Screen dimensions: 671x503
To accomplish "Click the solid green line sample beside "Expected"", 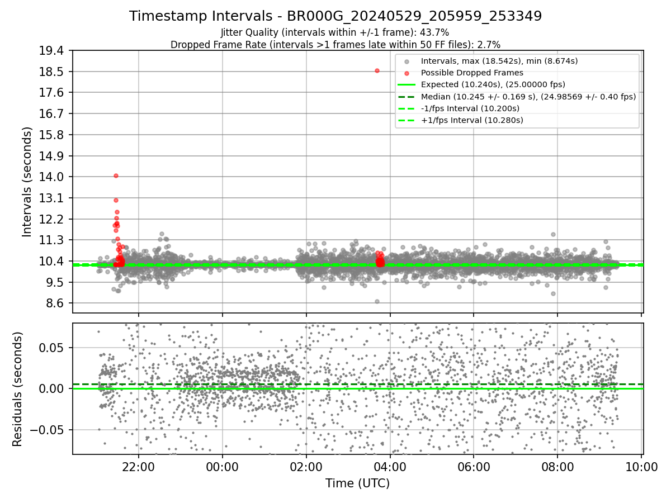I will pos(407,85).
